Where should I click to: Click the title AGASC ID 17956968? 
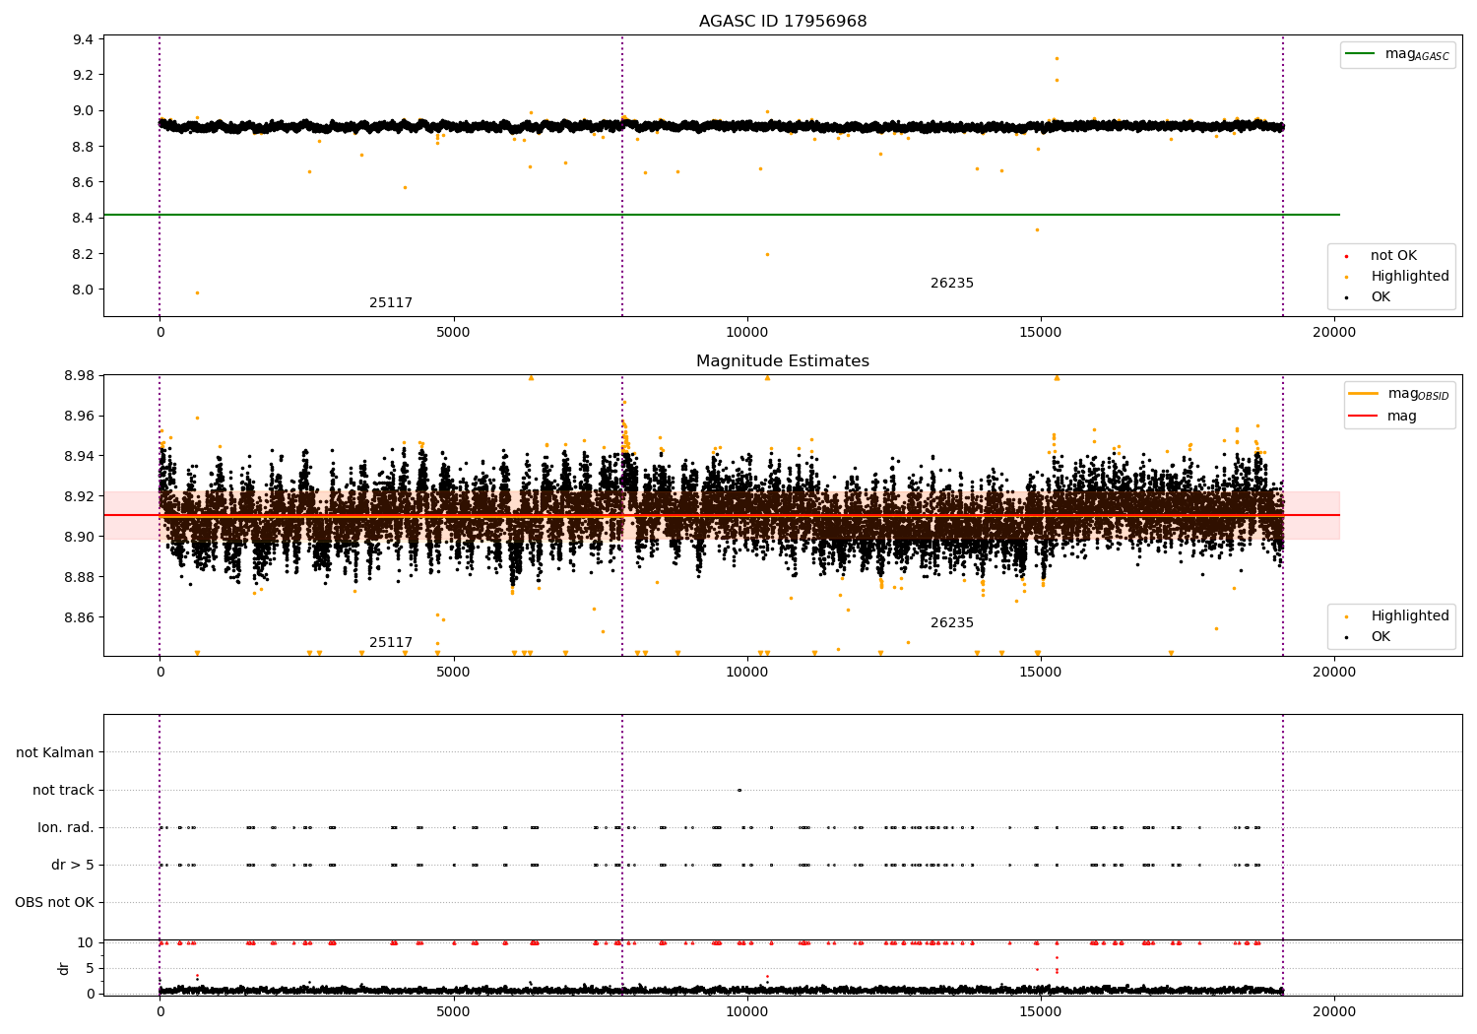[x=783, y=22]
